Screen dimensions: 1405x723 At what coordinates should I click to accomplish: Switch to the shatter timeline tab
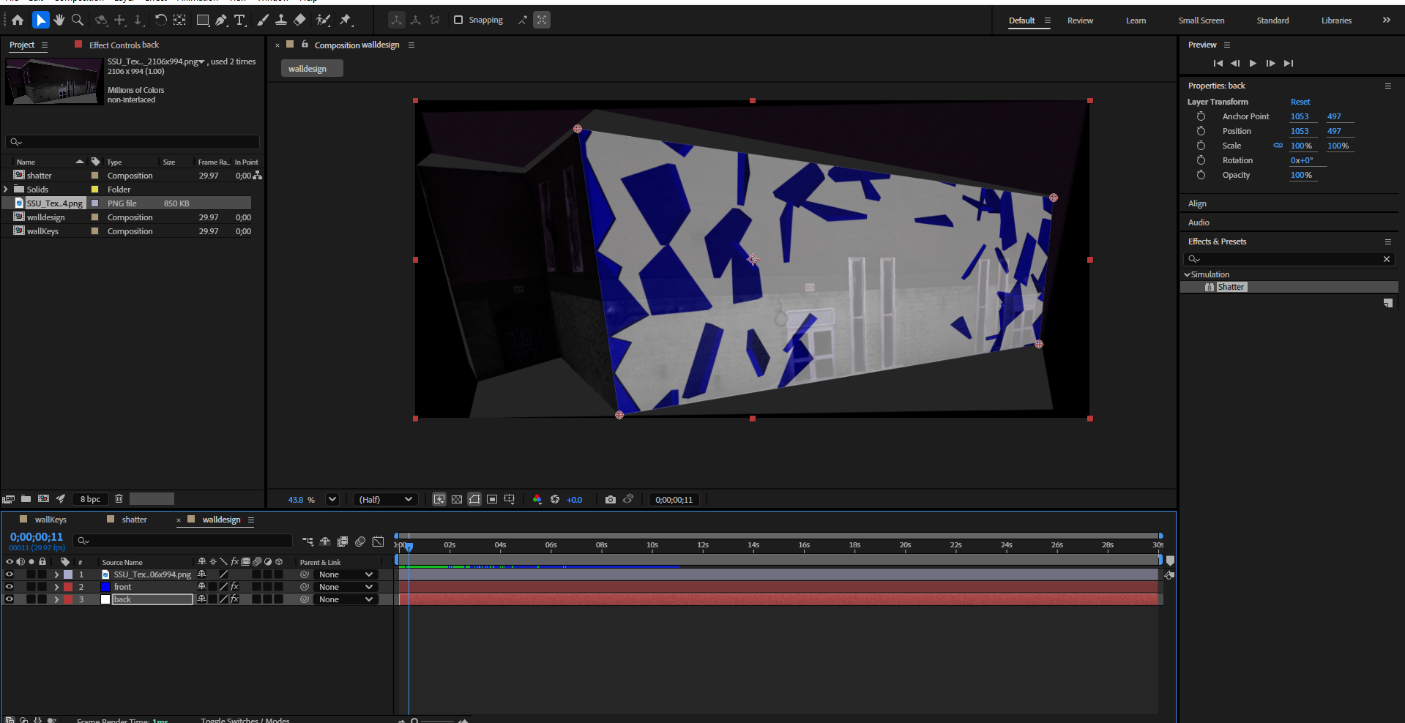[x=135, y=519]
